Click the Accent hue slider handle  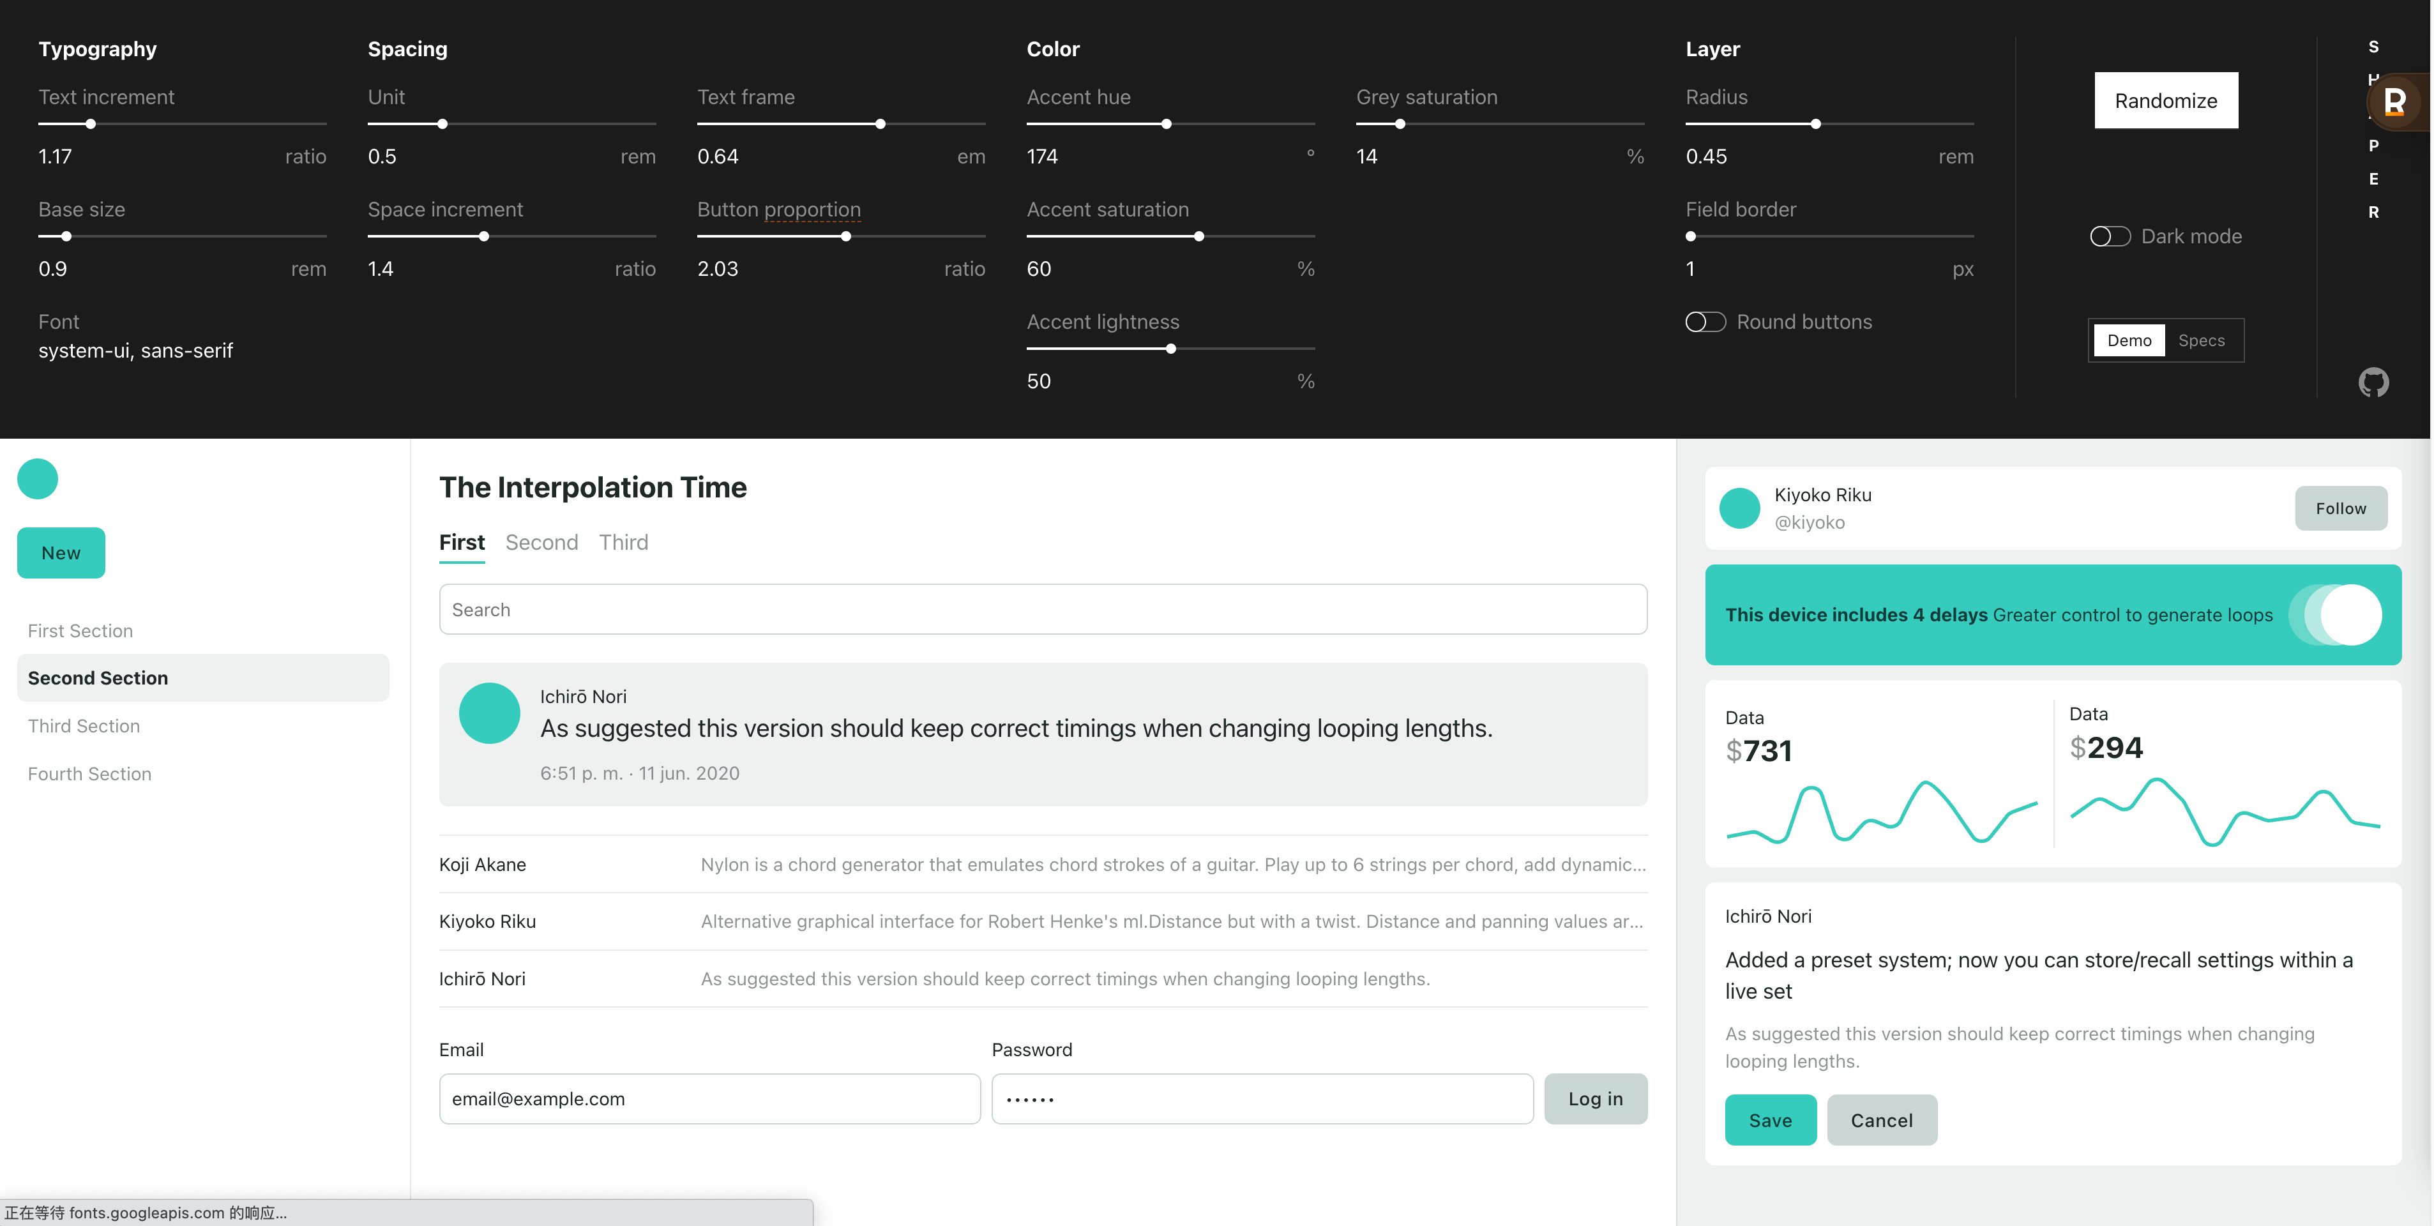[x=1166, y=124]
